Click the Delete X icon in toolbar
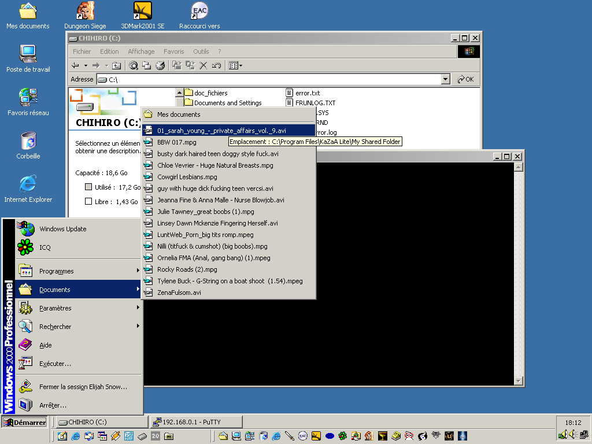592x444 pixels. pos(203,66)
